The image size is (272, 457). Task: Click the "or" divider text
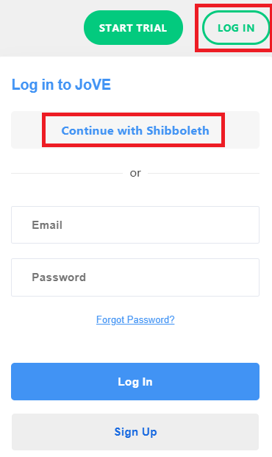(x=135, y=173)
